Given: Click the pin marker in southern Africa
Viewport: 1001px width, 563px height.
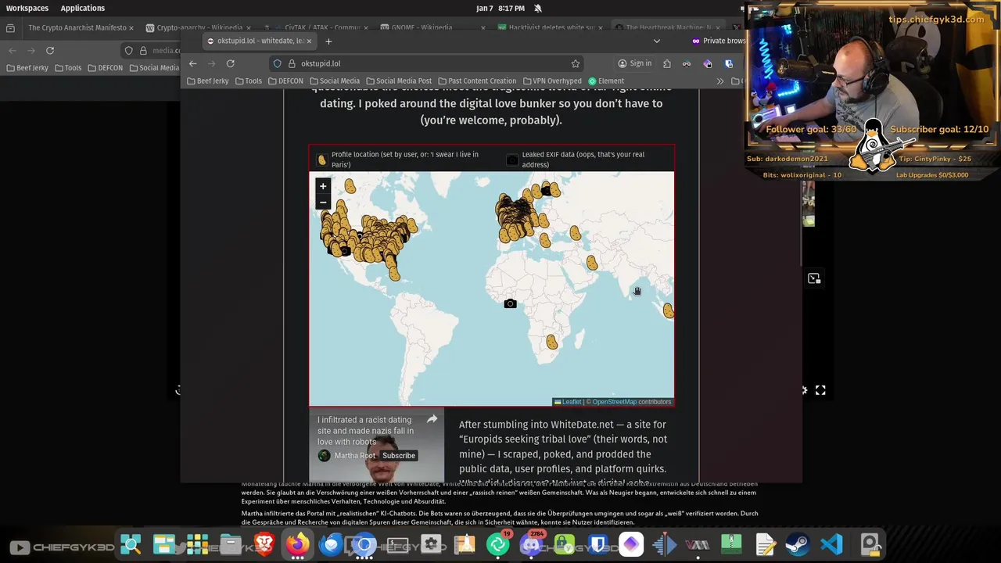Looking at the screenshot, I should [552, 342].
